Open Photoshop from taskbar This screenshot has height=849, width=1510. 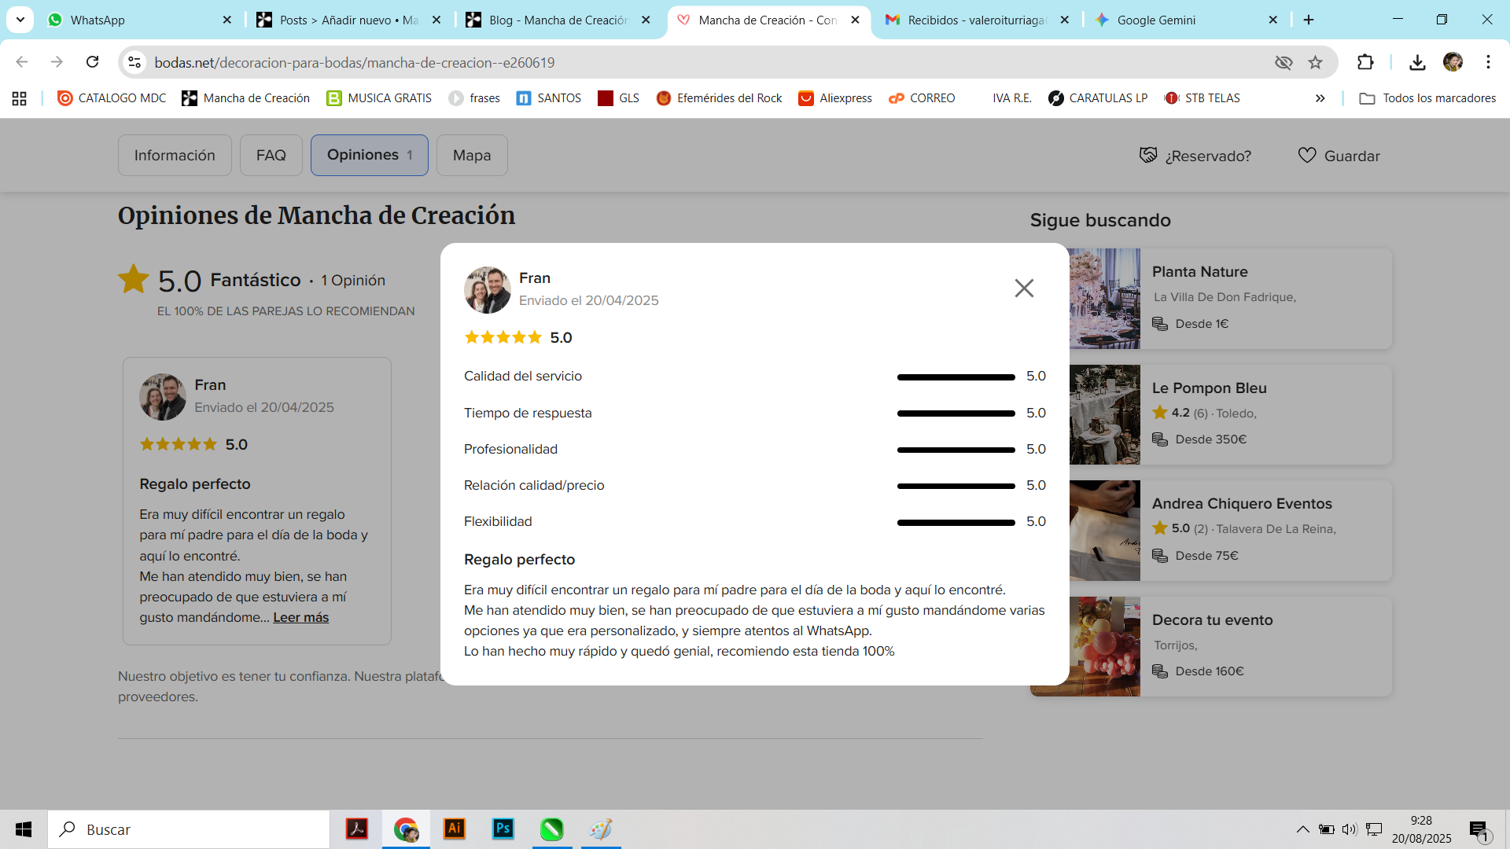click(503, 829)
